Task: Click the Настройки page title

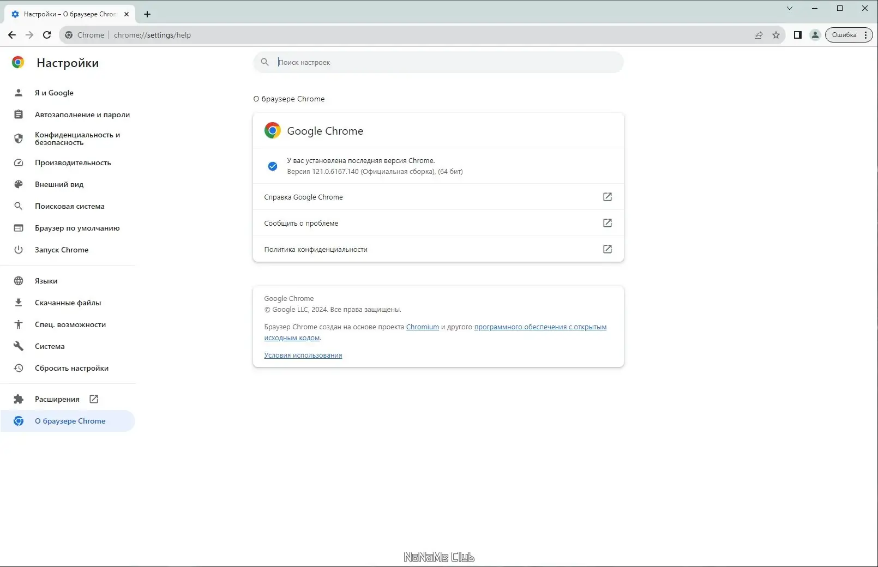Action: 68,63
